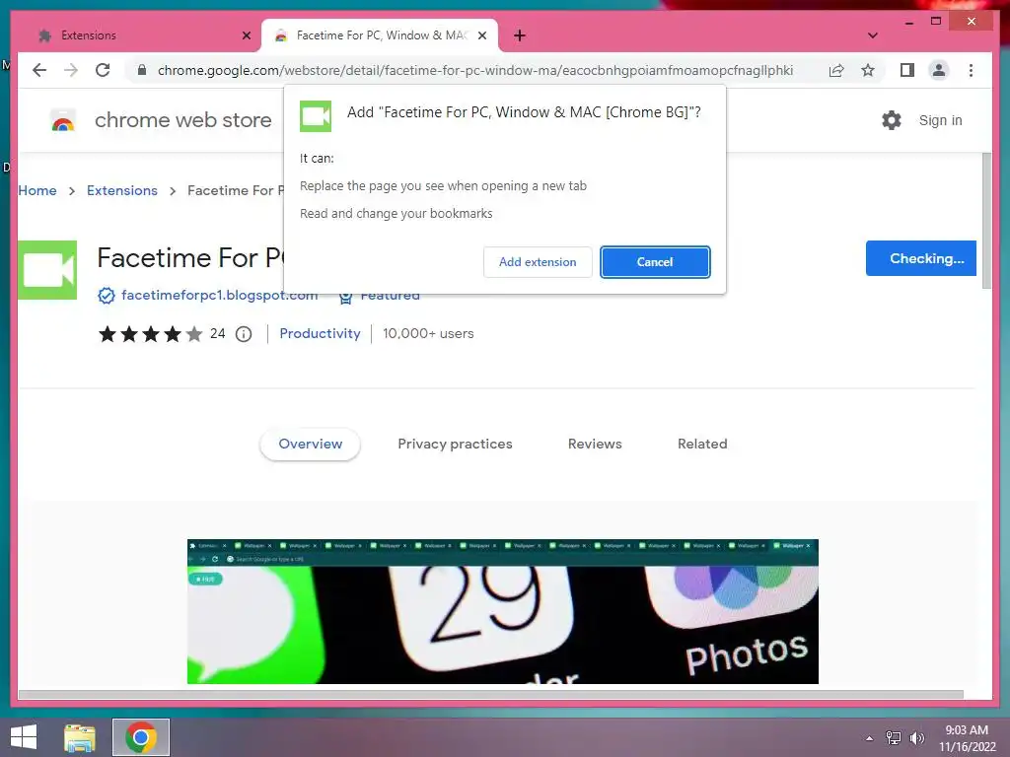Image resolution: width=1010 pixels, height=757 pixels.
Task: Open the Reviews tab
Action: click(x=595, y=445)
